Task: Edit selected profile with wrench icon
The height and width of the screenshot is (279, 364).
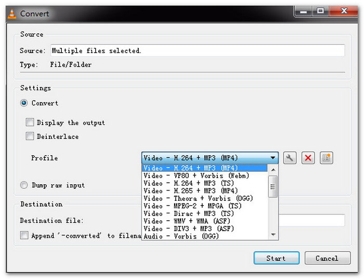Action: tap(290, 158)
